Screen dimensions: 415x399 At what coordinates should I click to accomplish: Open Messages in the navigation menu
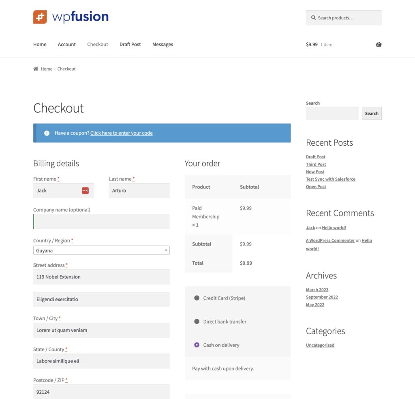pyautogui.click(x=163, y=44)
